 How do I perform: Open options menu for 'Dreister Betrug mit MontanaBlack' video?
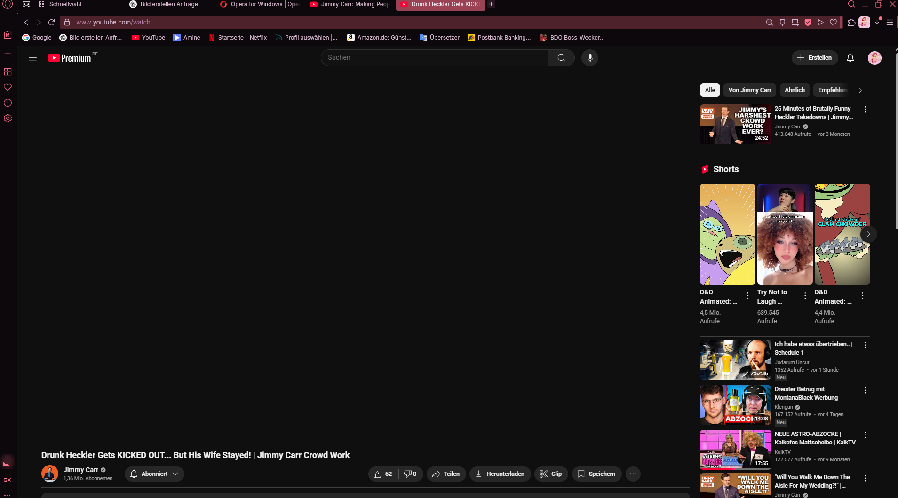(865, 390)
